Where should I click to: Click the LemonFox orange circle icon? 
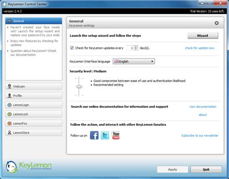coord(10,123)
